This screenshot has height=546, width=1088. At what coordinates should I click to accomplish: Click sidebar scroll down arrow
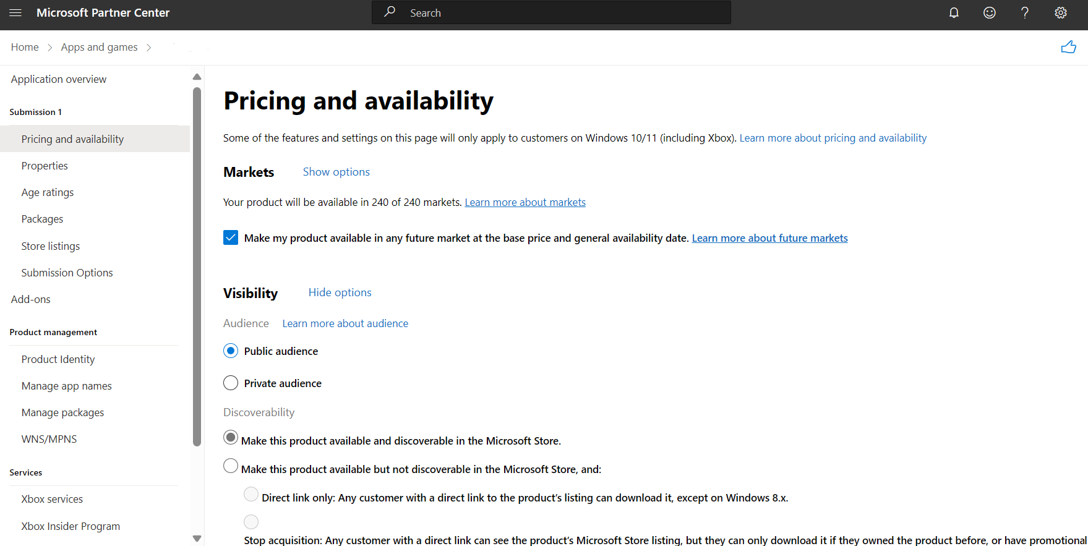click(x=197, y=539)
